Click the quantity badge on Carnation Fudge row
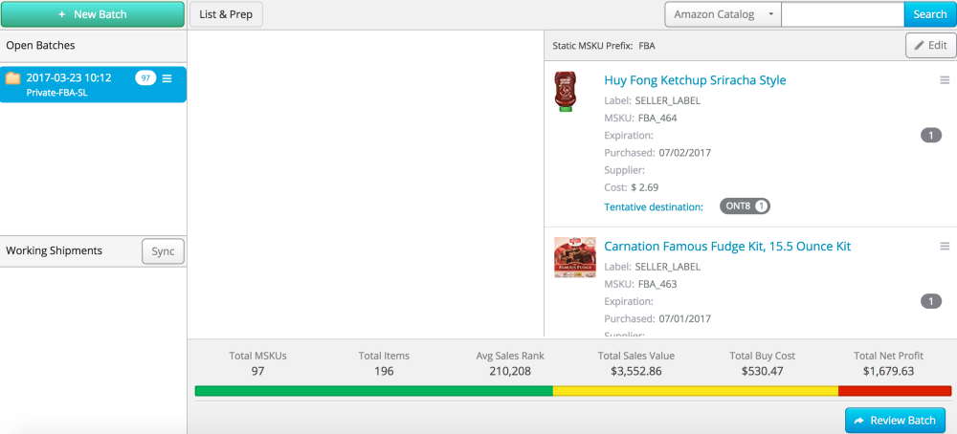The width and height of the screenshot is (957, 434). coord(931,301)
